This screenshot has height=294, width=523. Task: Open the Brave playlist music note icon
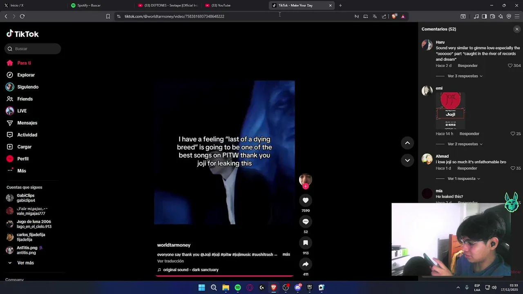pyautogui.click(x=476, y=16)
